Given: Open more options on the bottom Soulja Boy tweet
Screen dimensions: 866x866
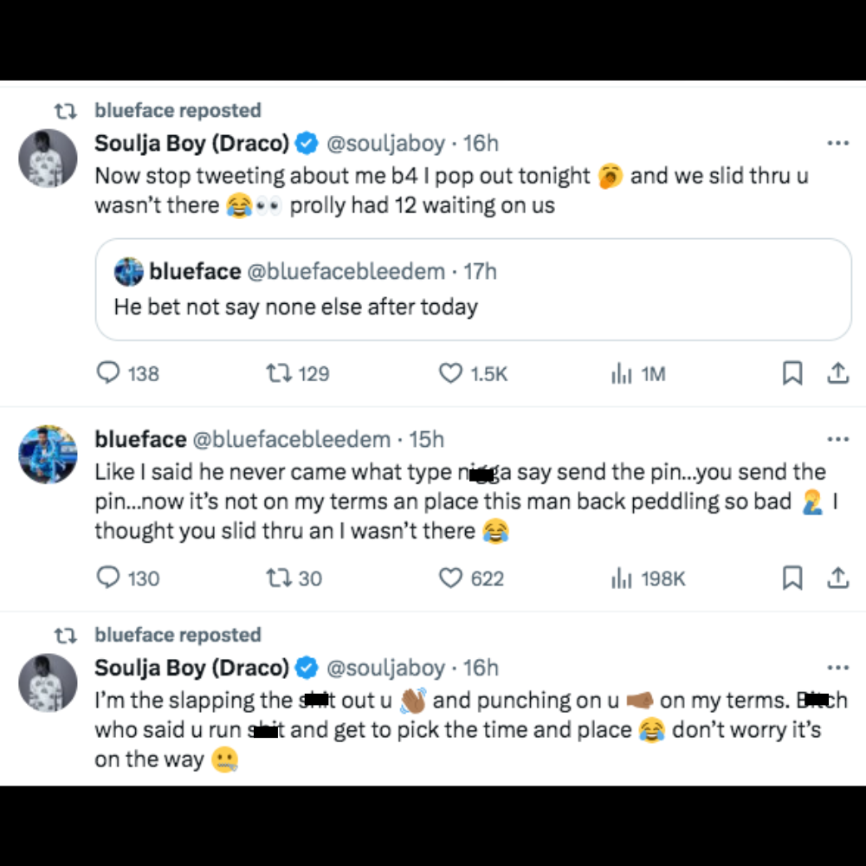Looking at the screenshot, I should [837, 668].
